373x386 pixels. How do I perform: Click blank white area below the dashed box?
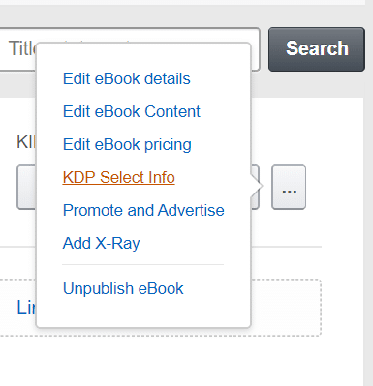click(x=181, y=361)
